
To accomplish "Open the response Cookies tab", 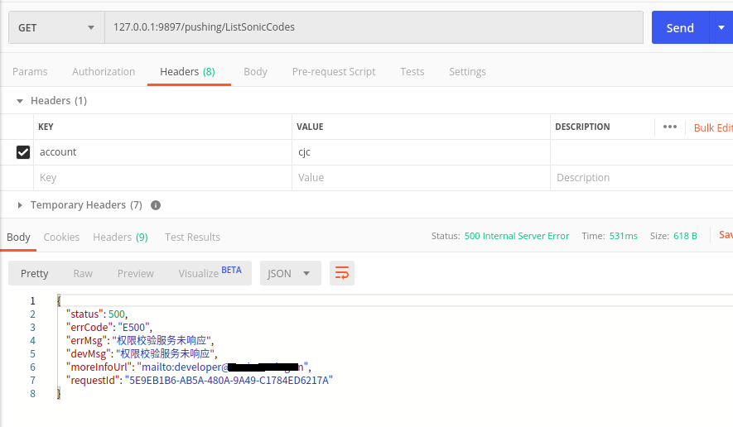I will 61,237.
